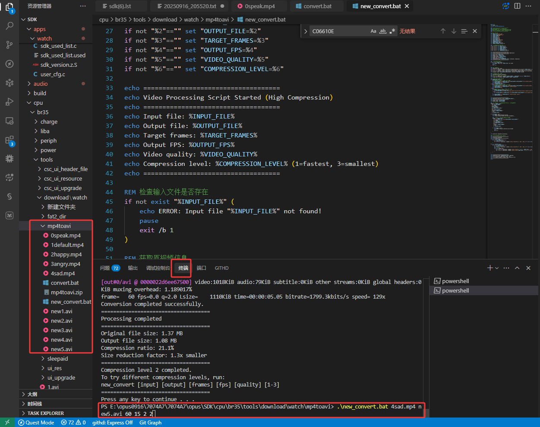Open new terminal launch profile dropdown

click(x=497, y=268)
